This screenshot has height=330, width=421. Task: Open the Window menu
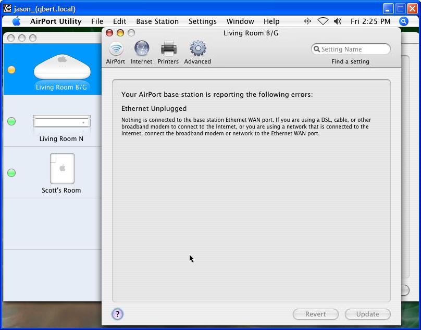click(240, 21)
